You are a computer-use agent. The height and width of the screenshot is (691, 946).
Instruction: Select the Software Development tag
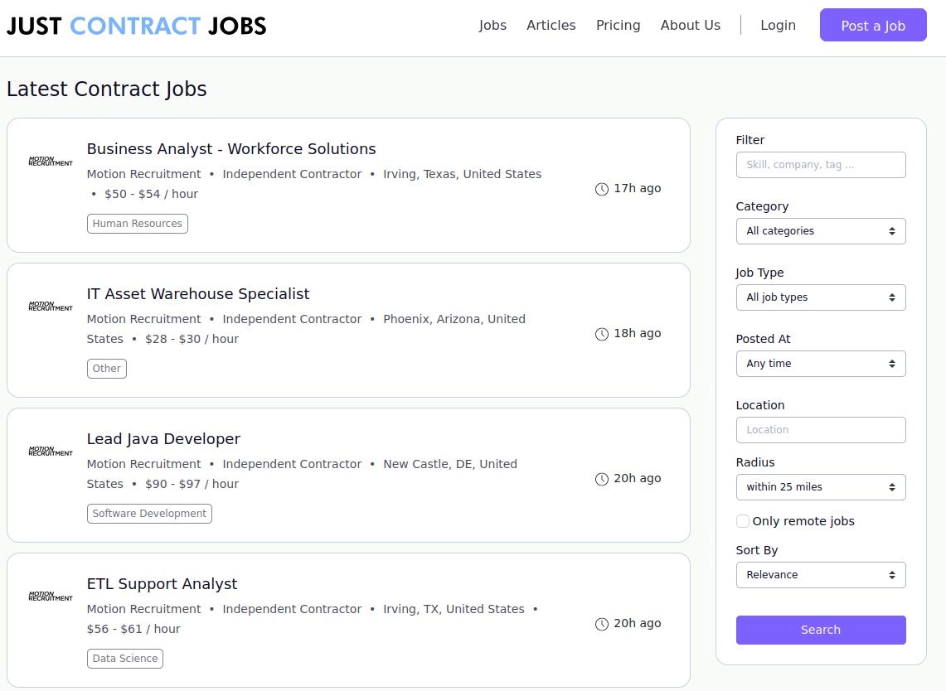click(x=149, y=514)
